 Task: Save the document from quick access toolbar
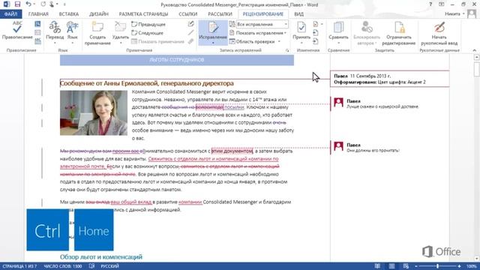17,4
